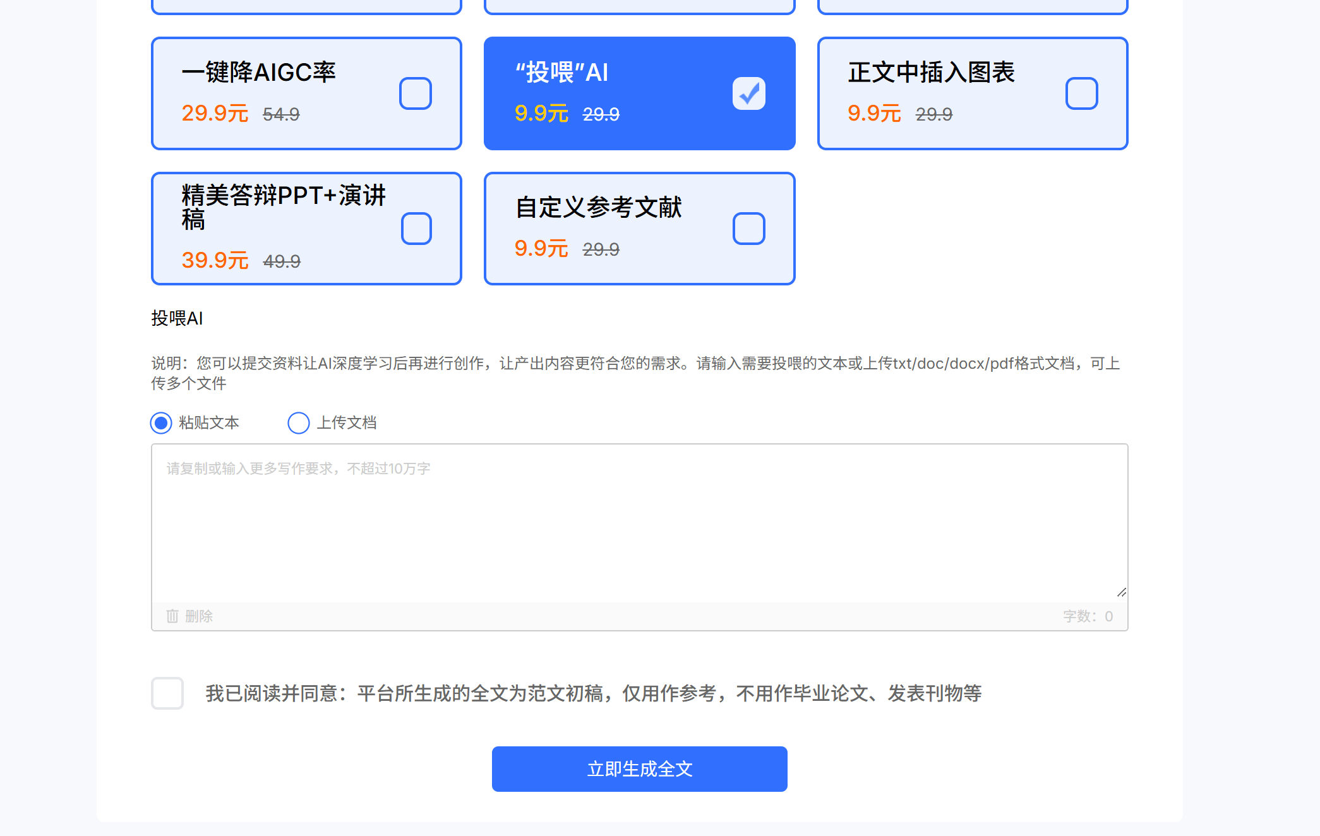
Task: Select the 自定义参考文献 checkbox
Action: [x=748, y=229]
